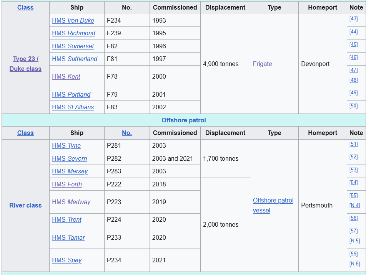This screenshot has width=366, height=275.
Task: Jump to reference [50]
Action: [353, 106]
